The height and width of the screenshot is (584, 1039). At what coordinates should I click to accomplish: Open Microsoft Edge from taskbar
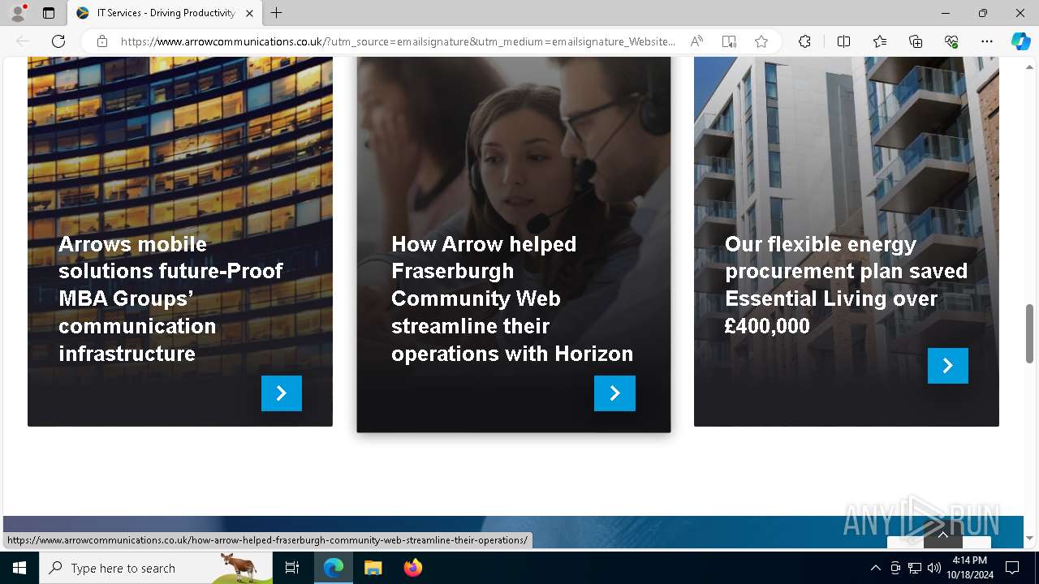point(334,568)
